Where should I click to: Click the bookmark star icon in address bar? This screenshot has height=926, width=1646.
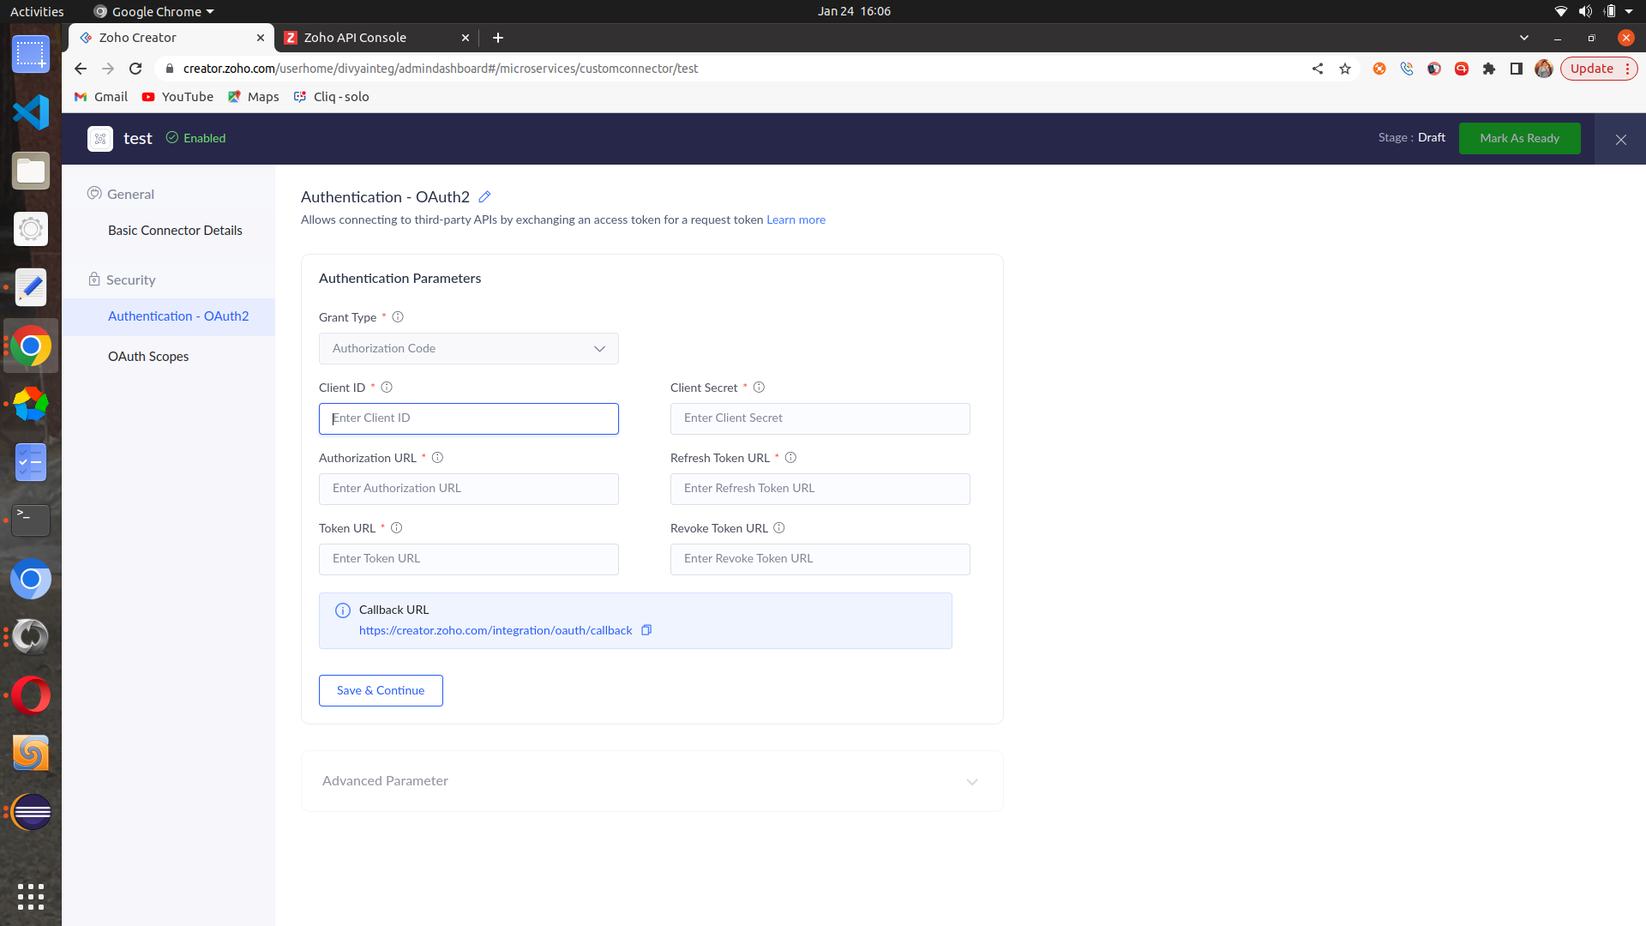pyautogui.click(x=1345, y=69)
